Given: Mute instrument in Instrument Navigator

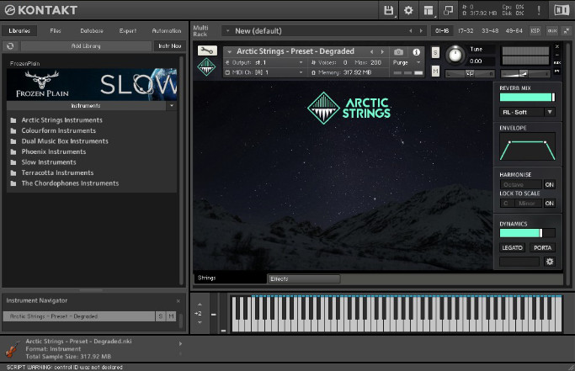Looking at the screenshot, I should pos(171,316).
